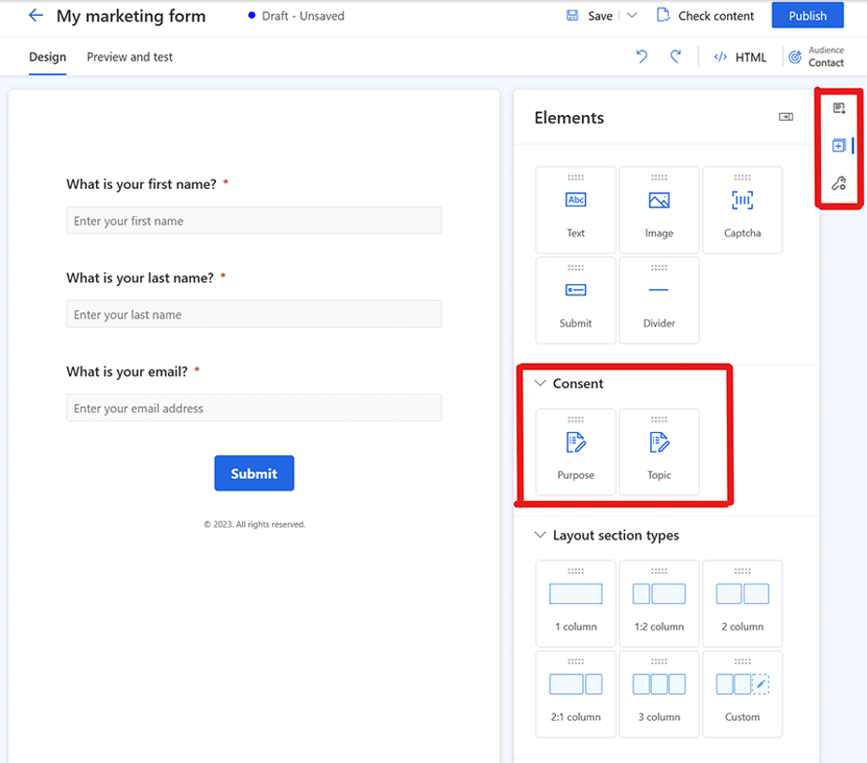Screen dimensions: 867x763
Task: Collapse the Consent section
Action: coord(540,383)
